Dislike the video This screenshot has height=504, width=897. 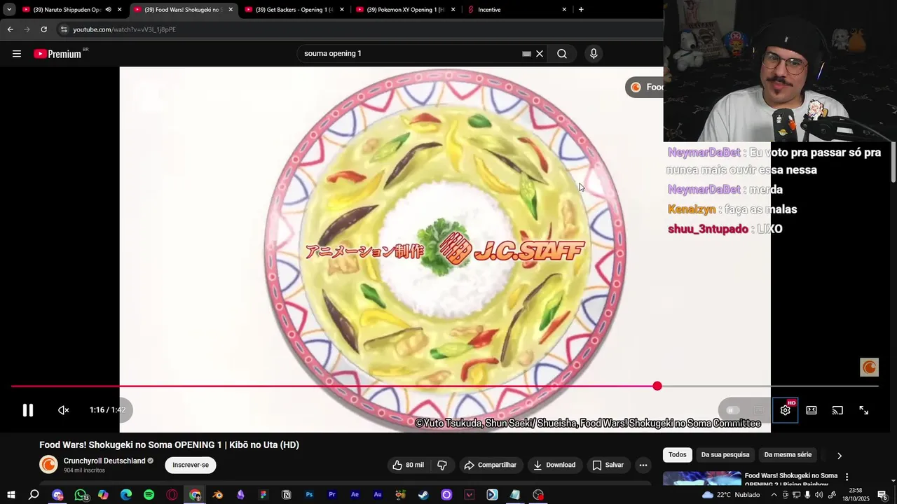pyautogui.click(x=442, y=465)
